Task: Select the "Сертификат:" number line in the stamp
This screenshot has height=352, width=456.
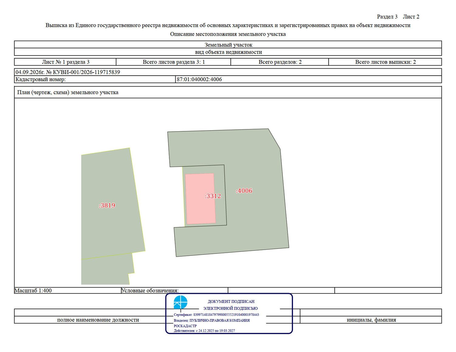Action: tap(216, 315)
